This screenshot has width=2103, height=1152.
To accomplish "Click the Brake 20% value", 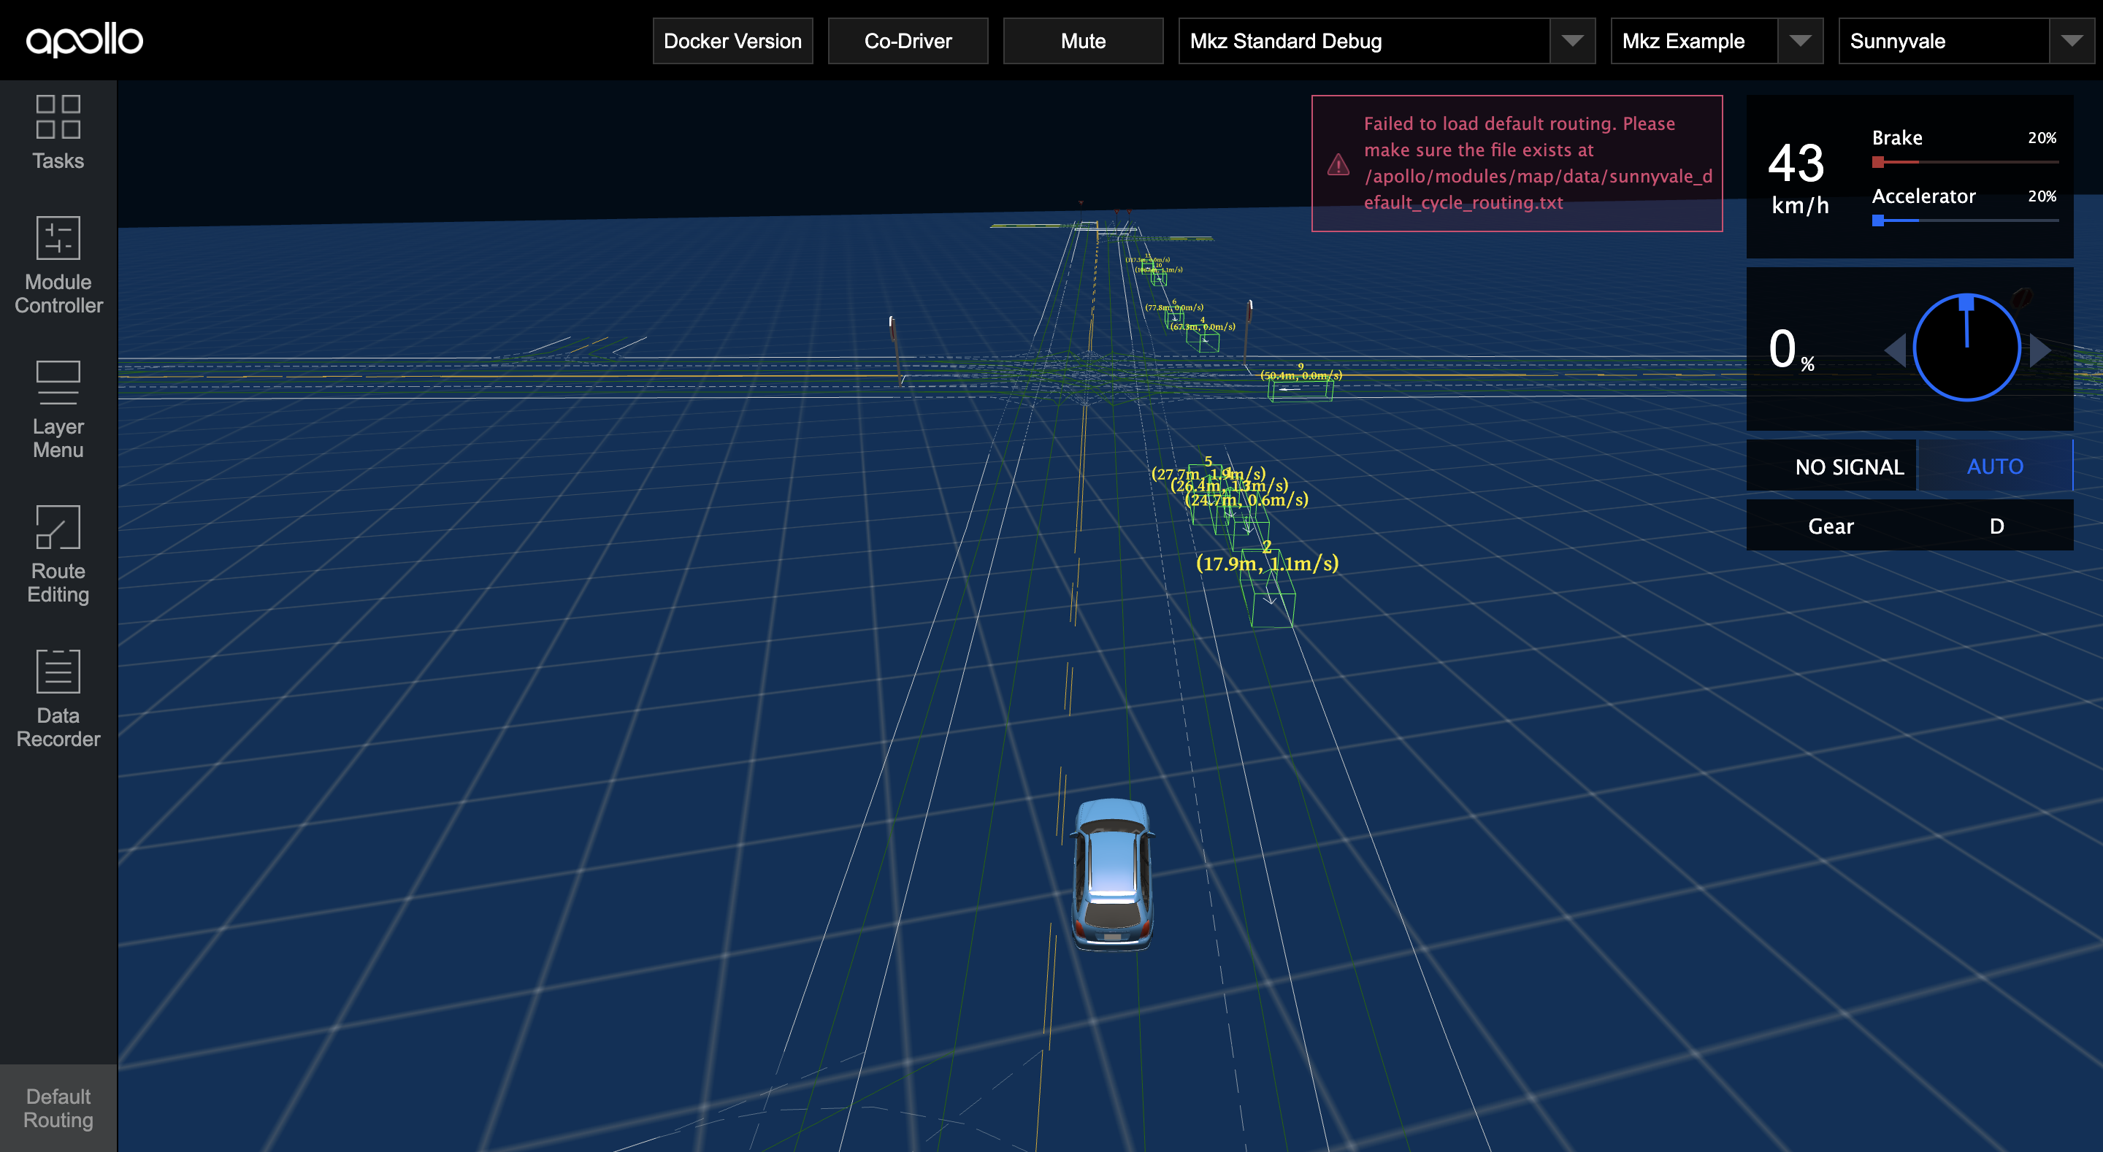I will tap(2042, 138).
